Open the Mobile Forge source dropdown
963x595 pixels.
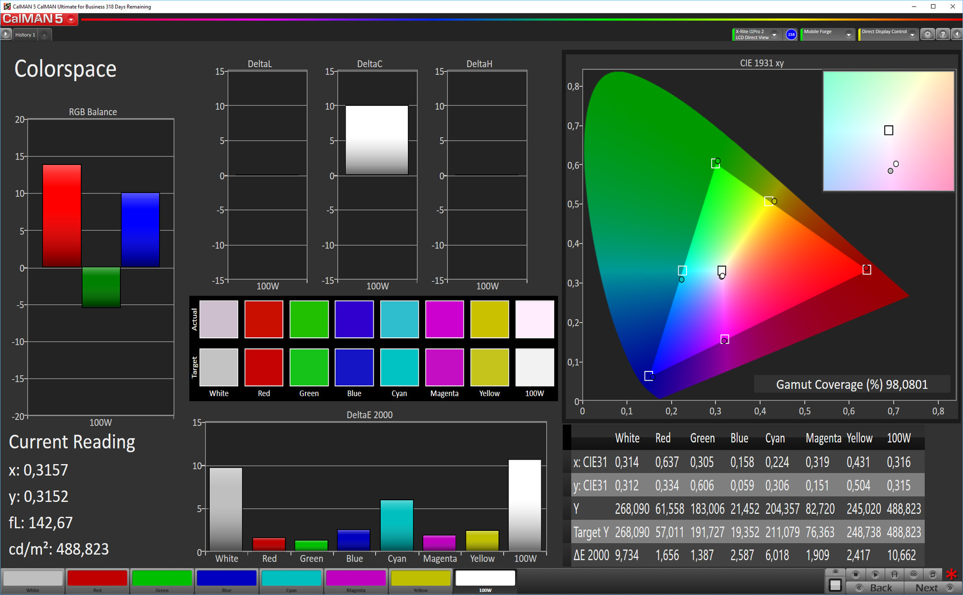(848, 35)
